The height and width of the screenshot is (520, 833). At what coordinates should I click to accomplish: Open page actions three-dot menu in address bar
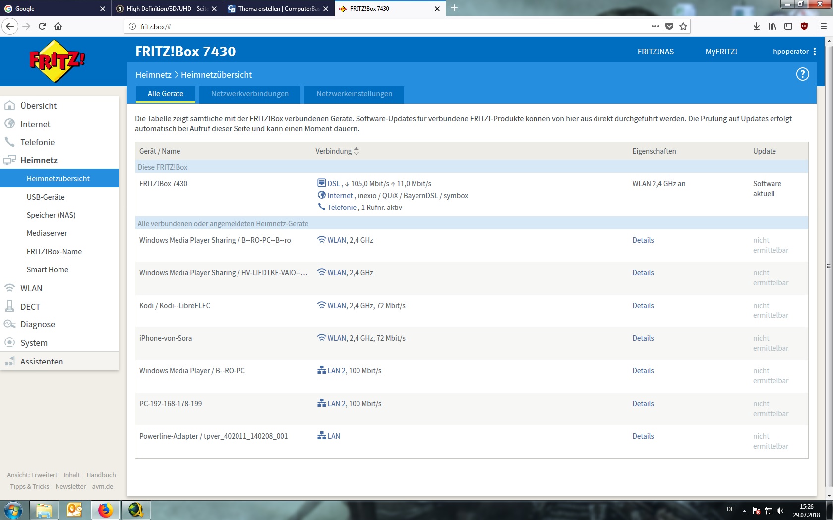pyautogui.click(x=655, y=26)
